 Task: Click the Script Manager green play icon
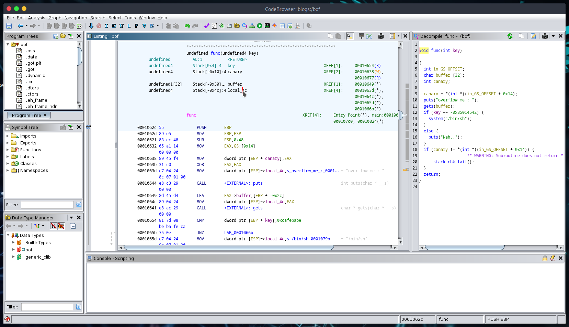click(x=260, y=26)
